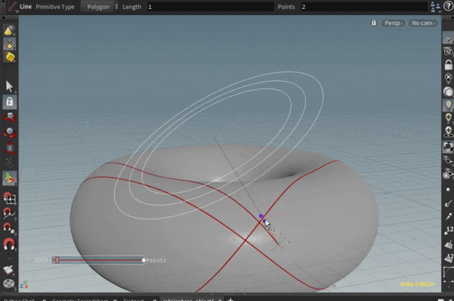Image resolution: width=454 pixels, height=301 pixels.
Task: Open the No cam camera menu
Action: pos(423,23)
